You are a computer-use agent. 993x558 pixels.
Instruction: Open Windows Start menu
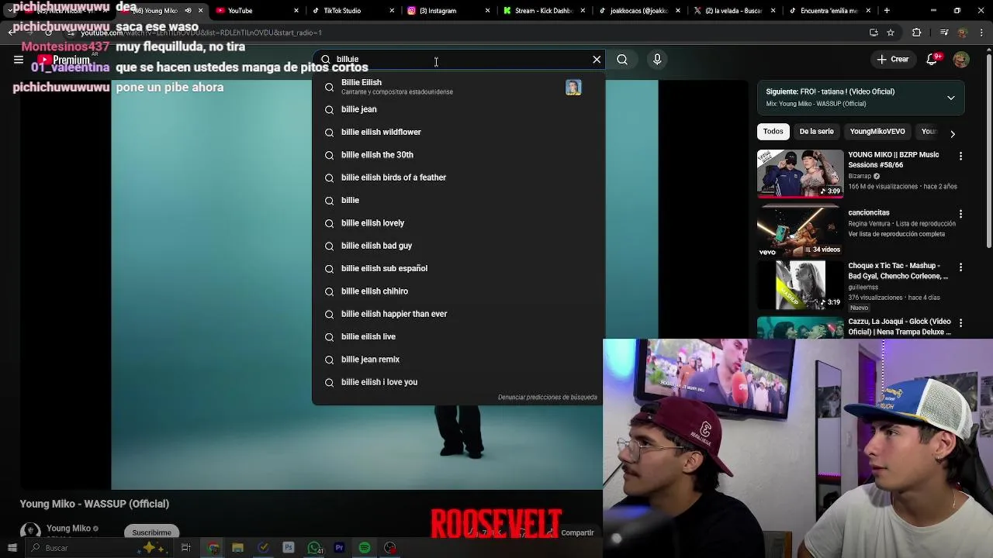point(11,548)
